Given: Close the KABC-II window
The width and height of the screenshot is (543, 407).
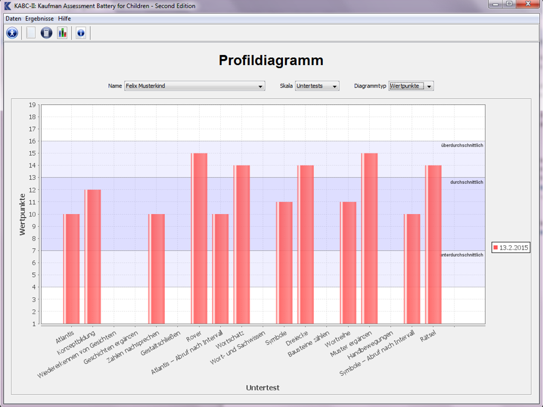Looking at the screenshot, I should [x=529, y=5].
